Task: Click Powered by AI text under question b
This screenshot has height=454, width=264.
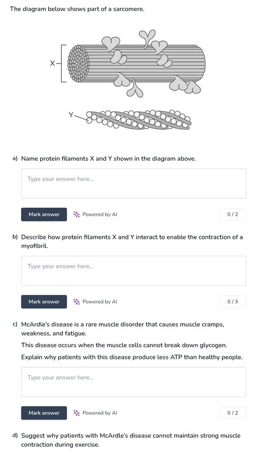Action: tap(100, 301)
